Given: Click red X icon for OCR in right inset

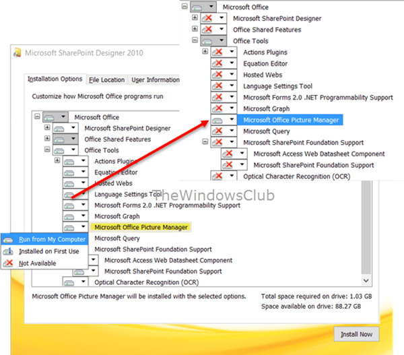Looking at the screenshot, I should pyautogui.click(x=217, y=176).
